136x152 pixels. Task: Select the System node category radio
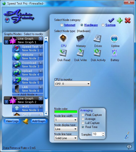coord(103,25)
